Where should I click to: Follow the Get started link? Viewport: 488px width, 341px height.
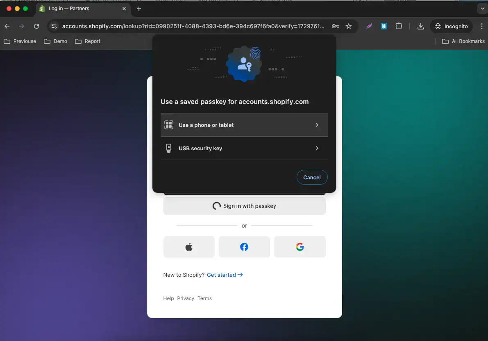[x=225, y=275]
